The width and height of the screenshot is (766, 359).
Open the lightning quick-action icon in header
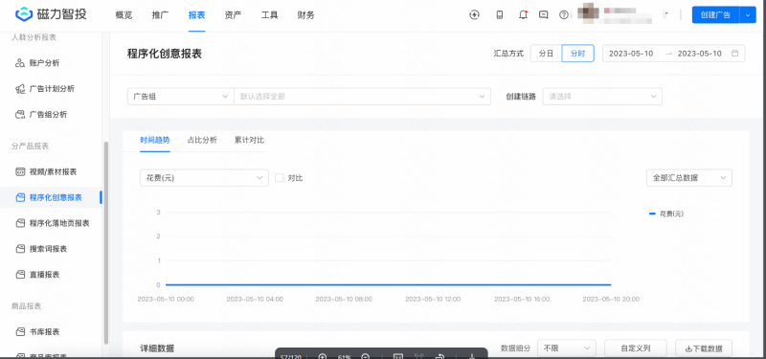pyautogui.click(x=474, y=14)
